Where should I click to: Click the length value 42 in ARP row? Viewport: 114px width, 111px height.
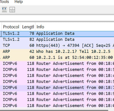pyautogui.click(x=32, y=52)
